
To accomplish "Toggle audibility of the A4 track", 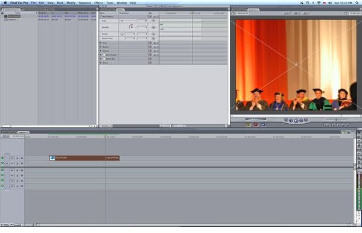I will pyautogui.click(x=2, y=186).
